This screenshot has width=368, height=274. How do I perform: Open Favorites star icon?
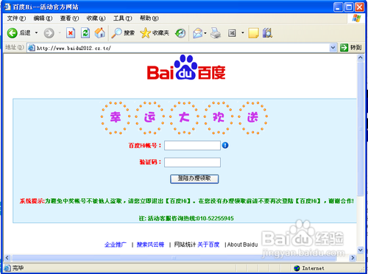(x=145, y=33)
